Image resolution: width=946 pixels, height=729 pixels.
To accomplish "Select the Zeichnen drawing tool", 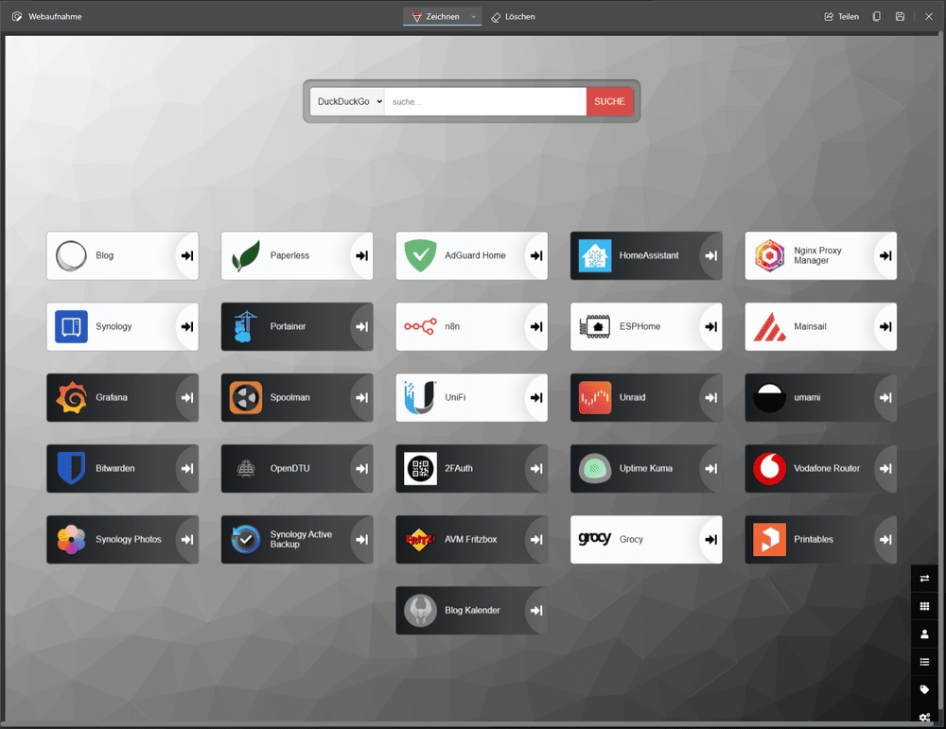I will (x=435, y=17).
